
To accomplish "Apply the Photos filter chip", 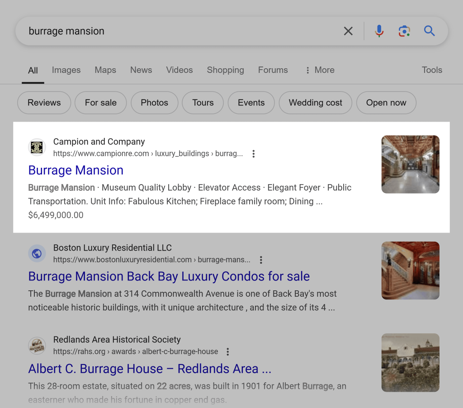I will tap(155, 103).
